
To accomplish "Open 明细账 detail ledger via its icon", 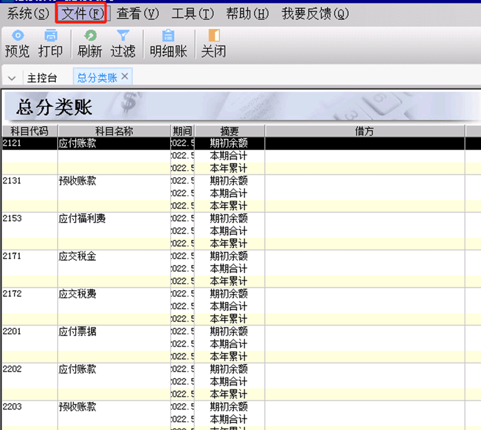I will pos(168,44).
